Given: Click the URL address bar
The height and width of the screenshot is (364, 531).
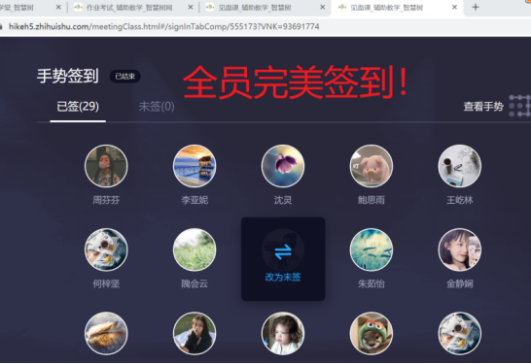Looking at the screenshot, I should point(265,26).
